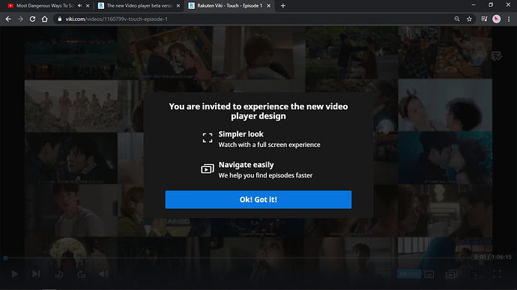Close the YouTube tab
517x290 pixels.
pos(88,5)
